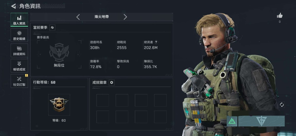Screen dimensions: 296x136
Task: Toggle the 當前賽季 season switch button
Action: point(52,28)
